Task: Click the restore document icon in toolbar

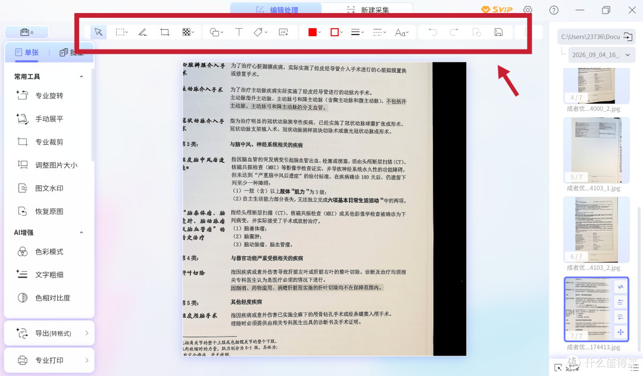Action: pyautogui.click(x=476, y=32)
